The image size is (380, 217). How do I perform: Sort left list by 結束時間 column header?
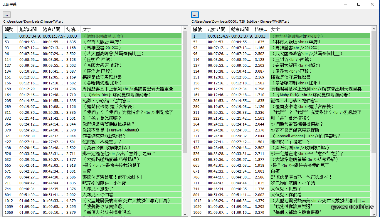[x=52, y=29]
